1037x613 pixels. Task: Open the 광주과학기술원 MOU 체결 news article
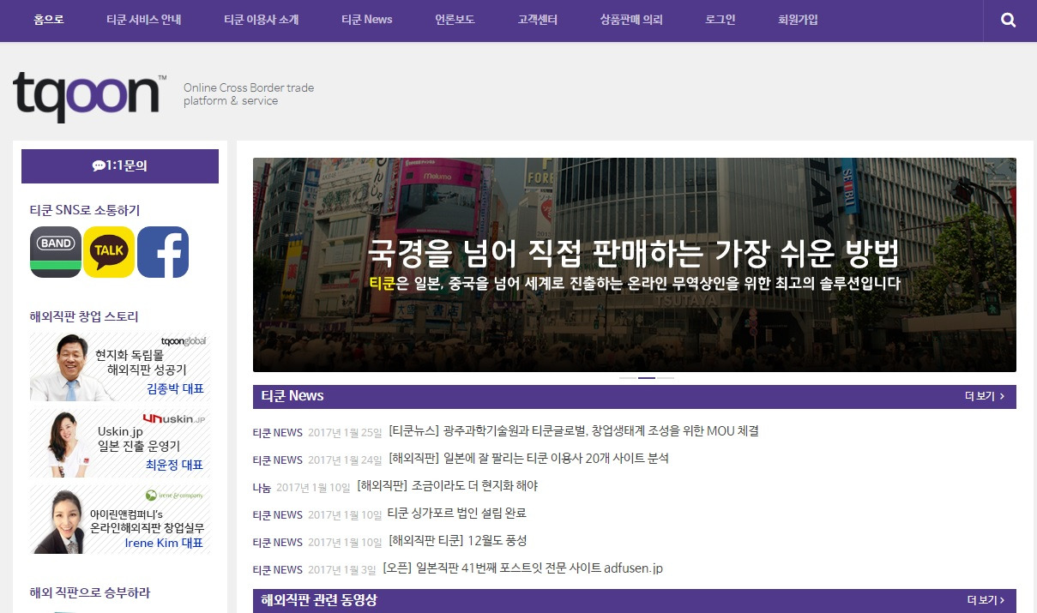[573, 430]
